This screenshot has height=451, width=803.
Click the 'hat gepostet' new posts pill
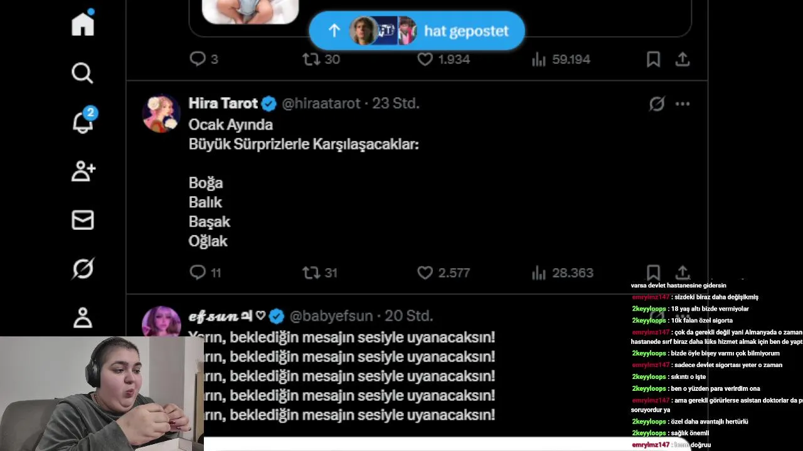(417, 31)
